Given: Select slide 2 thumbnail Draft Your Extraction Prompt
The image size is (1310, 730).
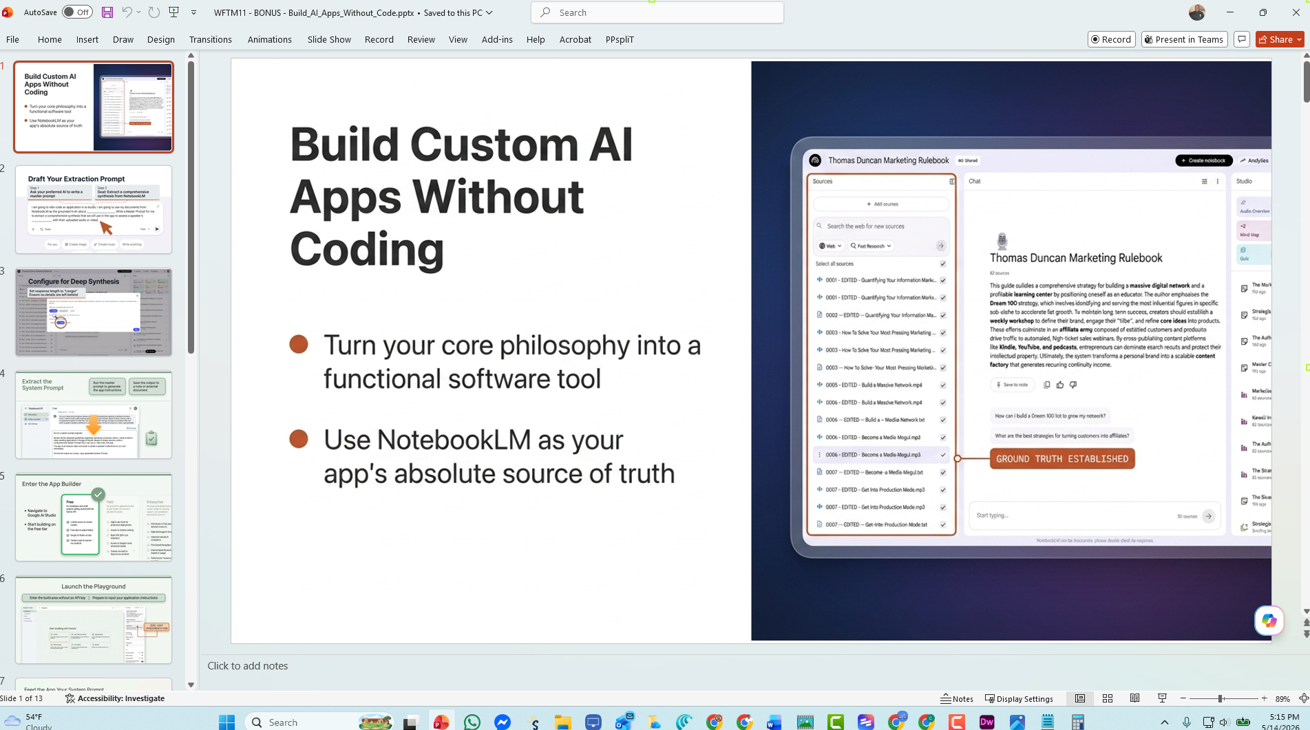Looking at the screenshot, I should [x=94, y=209].
